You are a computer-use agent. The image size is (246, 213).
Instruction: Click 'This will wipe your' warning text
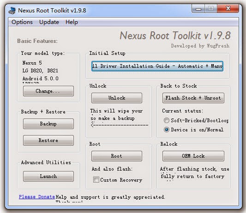(x=116, y=111)
